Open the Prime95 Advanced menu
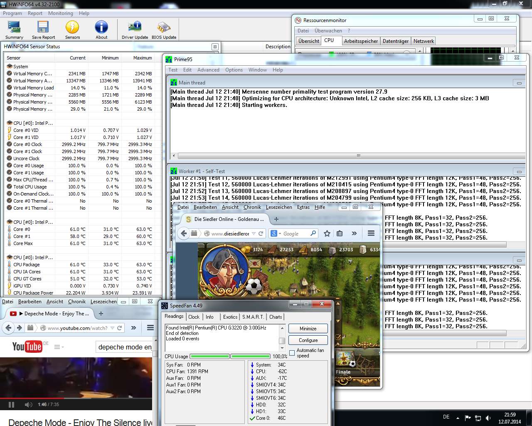This screenshot has width=532, height=426. tap(208, 70)
